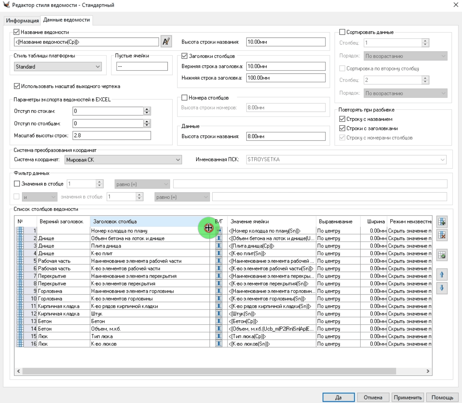Switch to the Информация tab
Viewport: 462px width, 403px height.
pyautogui.click(x=22, y=21)
